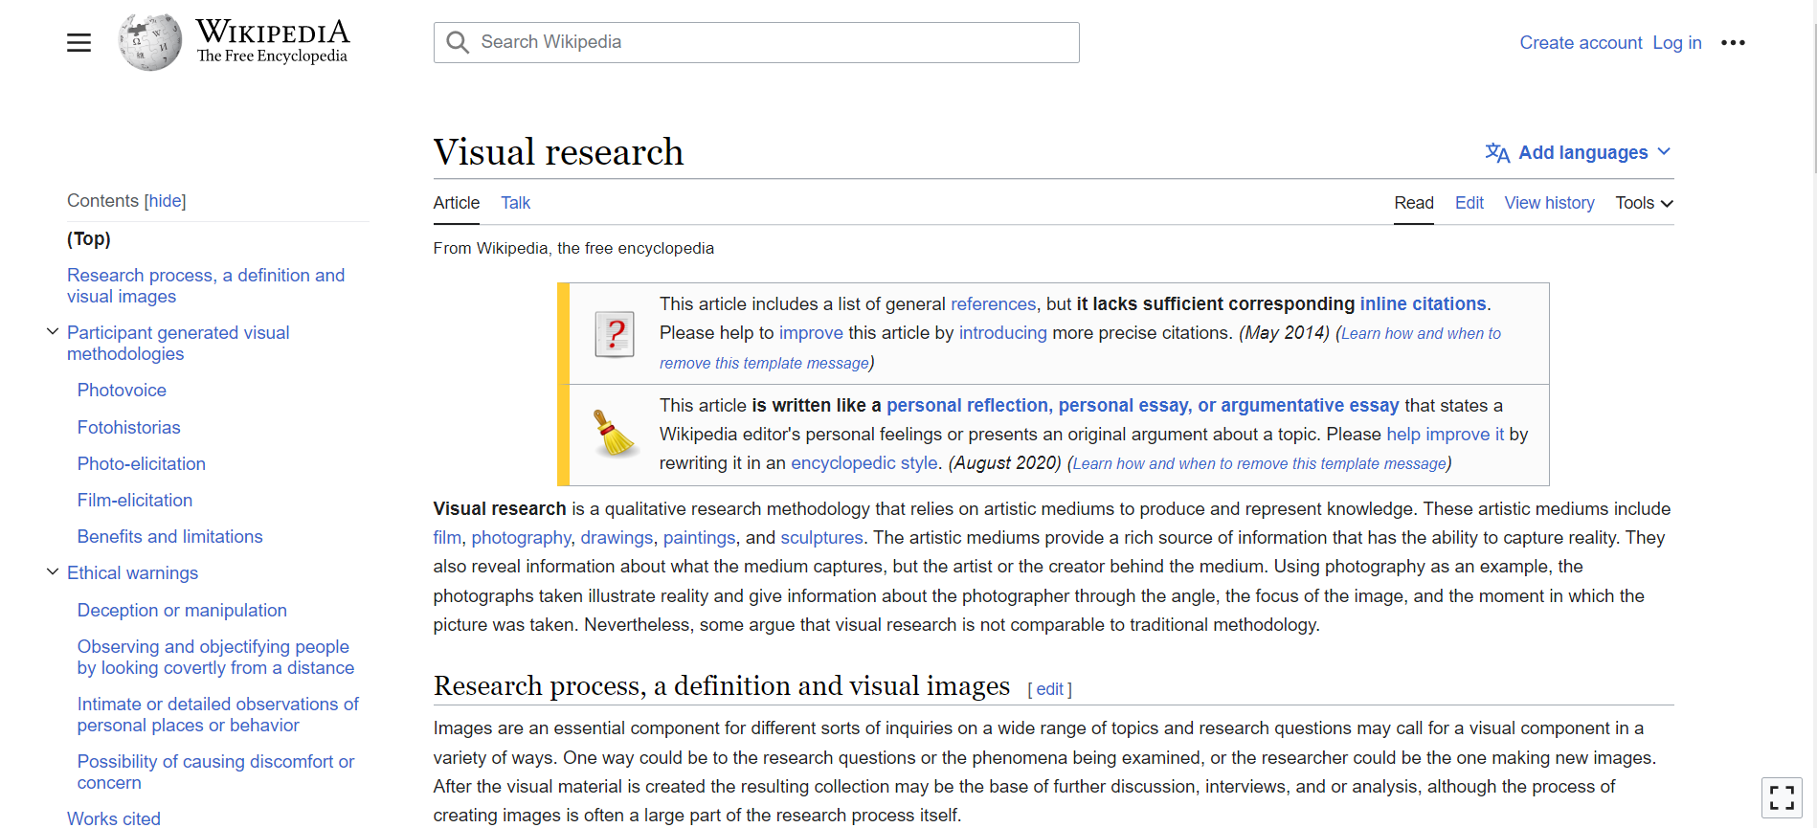Open Ethical warnings contents link
Image resolution: width=1817 pixels, height=828 pixels.
pyautogui.click(x=132, y=573)
